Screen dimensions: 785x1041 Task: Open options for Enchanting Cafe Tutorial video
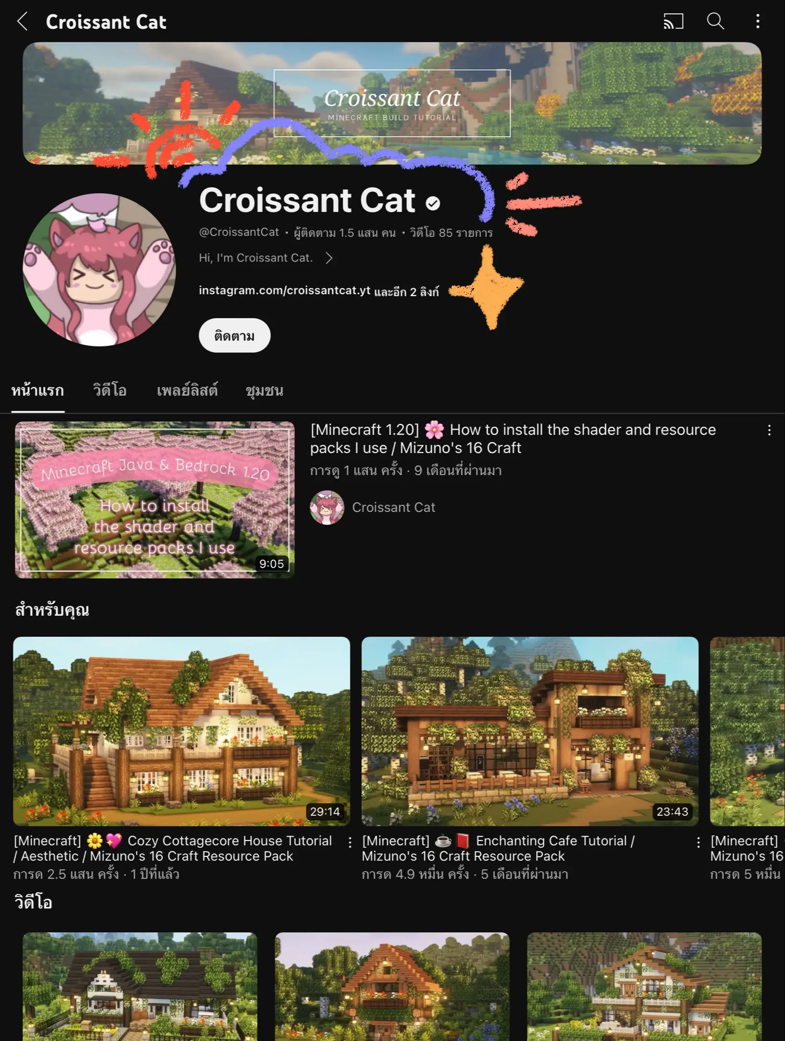tap(699, 842)
